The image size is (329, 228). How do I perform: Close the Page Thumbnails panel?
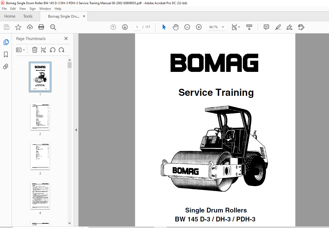[x=66, y=38]
